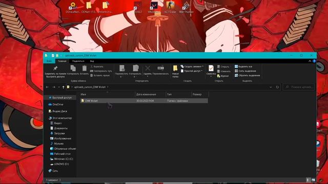The width and height of the screenshot is (328, 184).
Task: Select Быстрый доступ in navigation pane
Action: 60,98
